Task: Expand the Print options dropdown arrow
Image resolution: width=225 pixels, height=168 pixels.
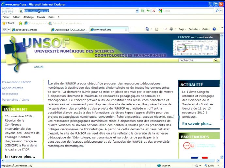Action: 176,29
